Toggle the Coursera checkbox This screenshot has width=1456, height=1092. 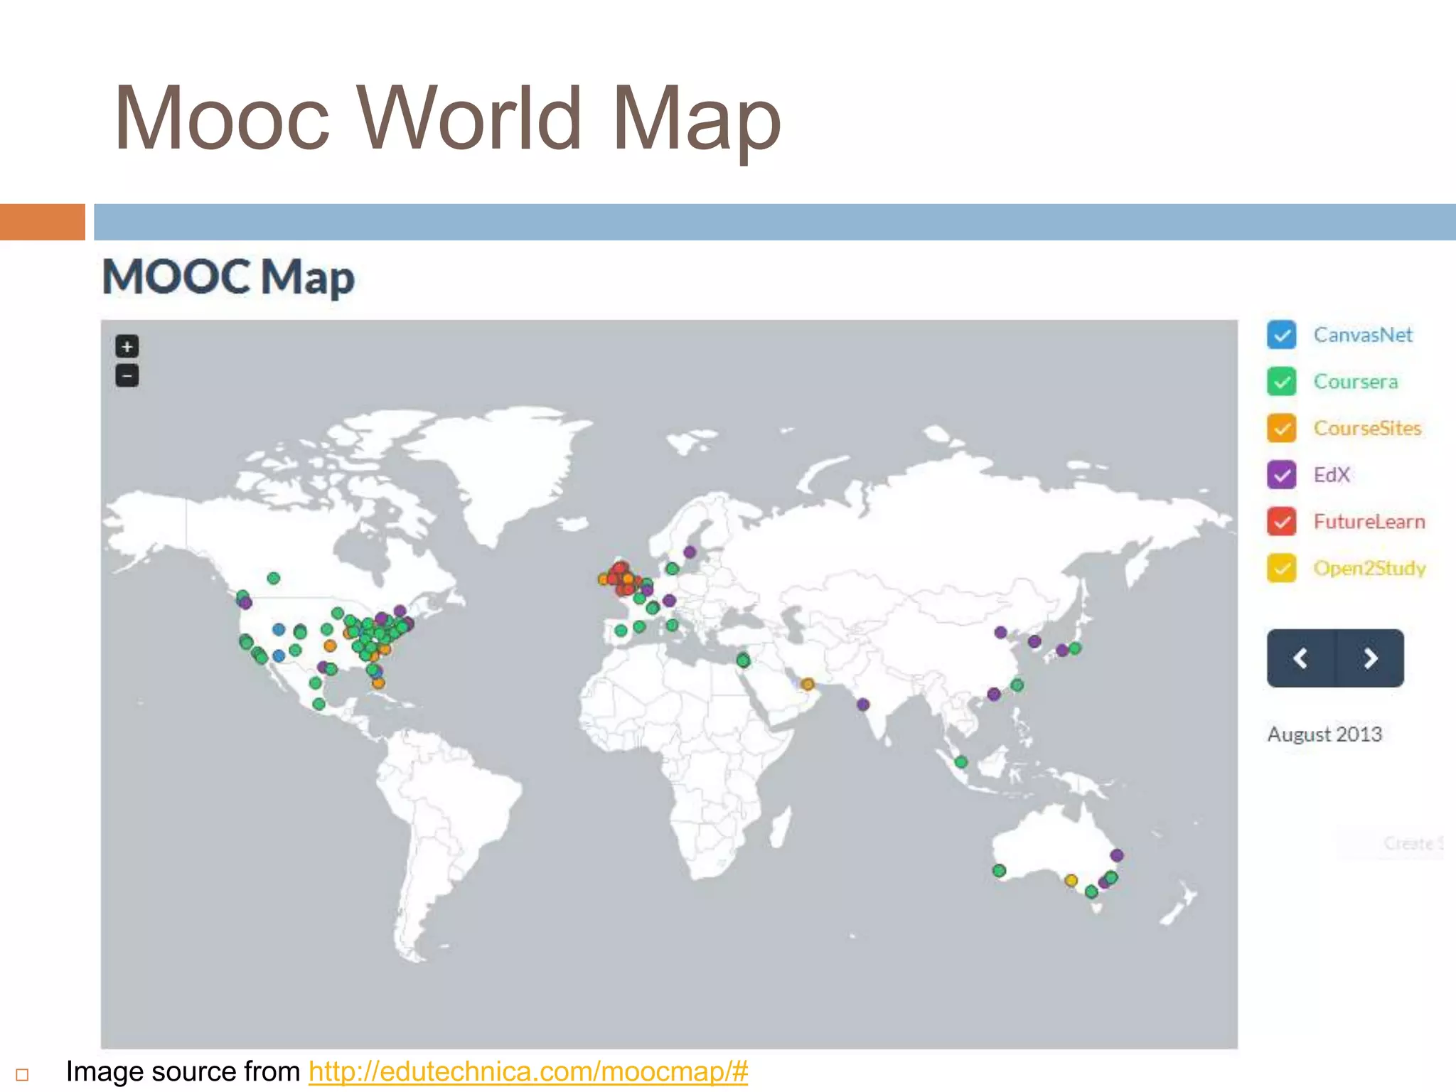point(1281,382)
